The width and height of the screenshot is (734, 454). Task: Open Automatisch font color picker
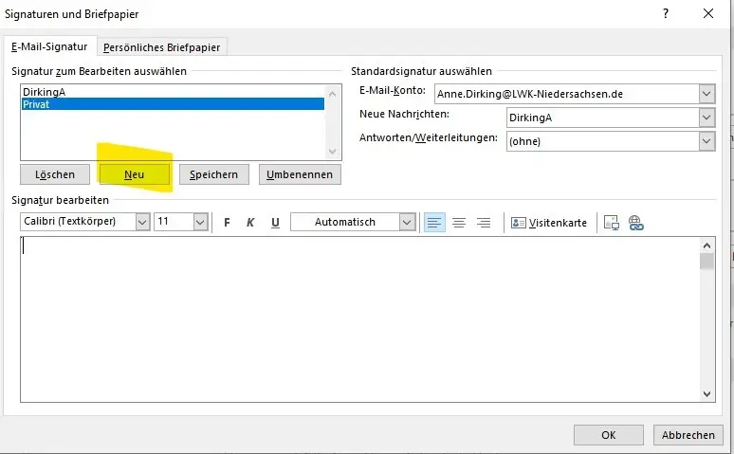coord(407,222)
